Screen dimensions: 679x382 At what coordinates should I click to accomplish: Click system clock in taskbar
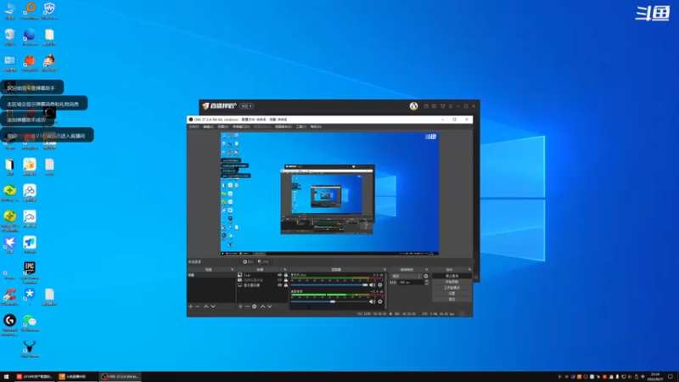[x=655, y=377]
